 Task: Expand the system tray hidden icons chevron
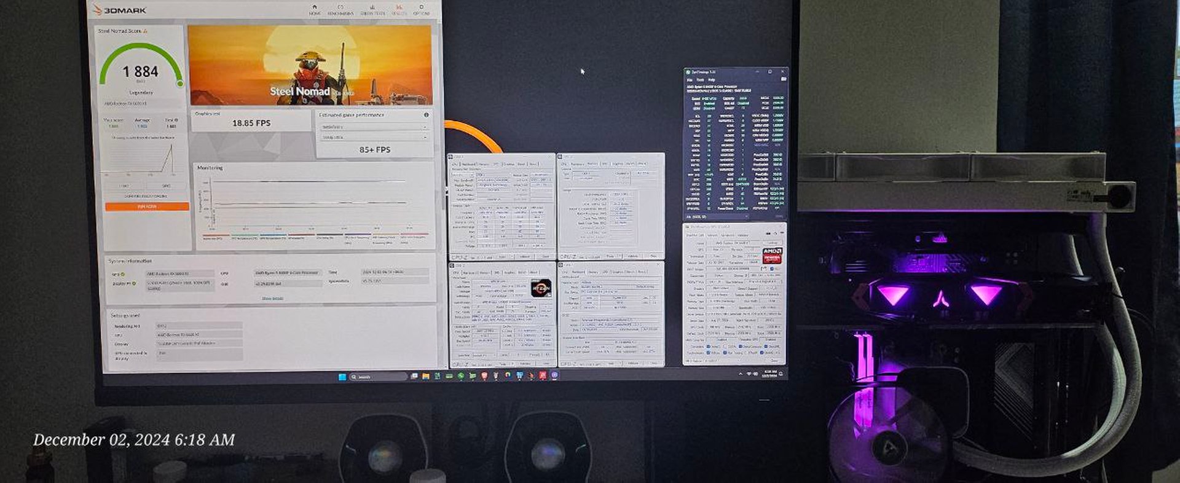click(x=741, y=374)
